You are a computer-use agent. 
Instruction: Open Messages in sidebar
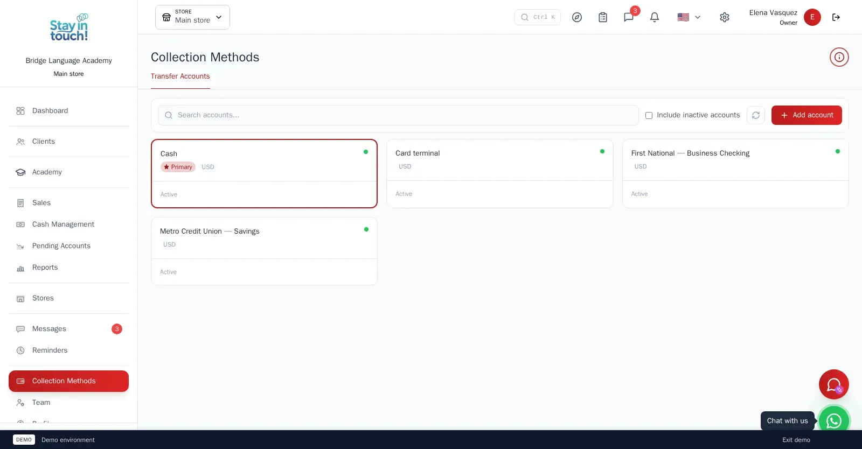[69, 329]
